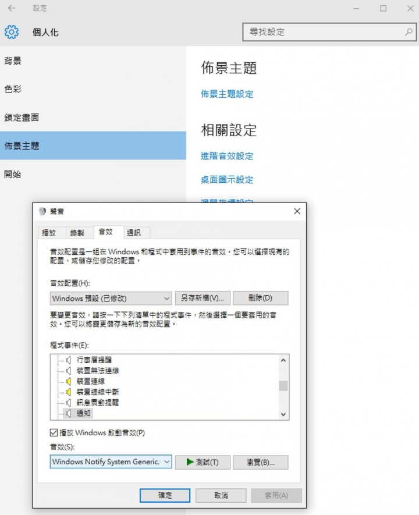
Task: Click the speaker icon beside 行事曆提醒
Action: [68, 360]
